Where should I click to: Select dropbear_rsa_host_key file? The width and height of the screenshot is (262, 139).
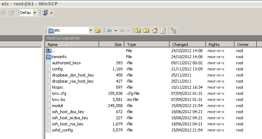(x=73, y=81)
